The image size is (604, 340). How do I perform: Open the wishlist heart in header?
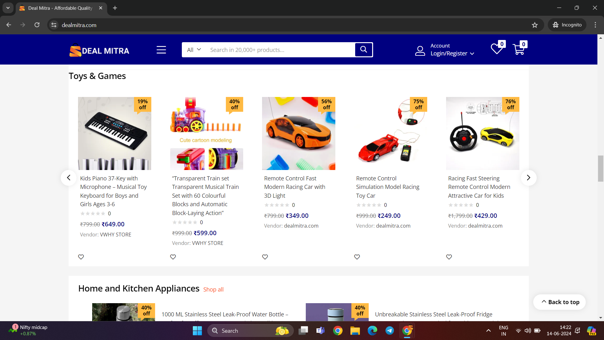tap(497, 49)
